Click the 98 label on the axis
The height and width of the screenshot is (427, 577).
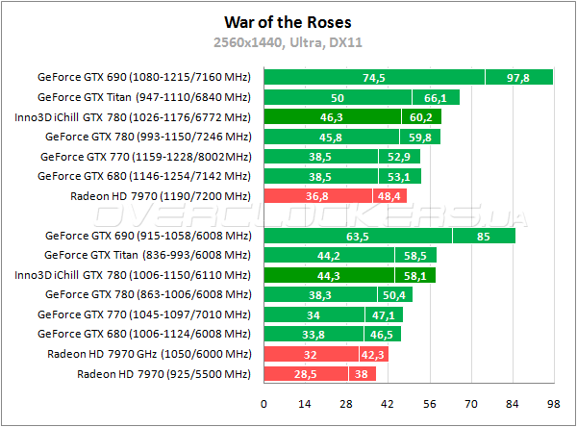[x=553, y=403]
